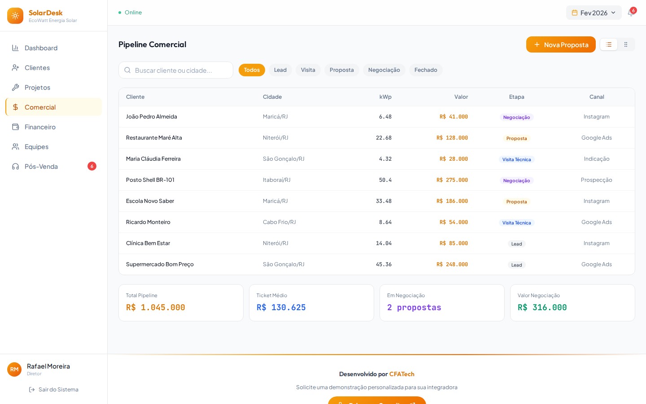The image size is (646, 404).
Task: Click Sair do Sistema to log out
Action: [58, 390]
